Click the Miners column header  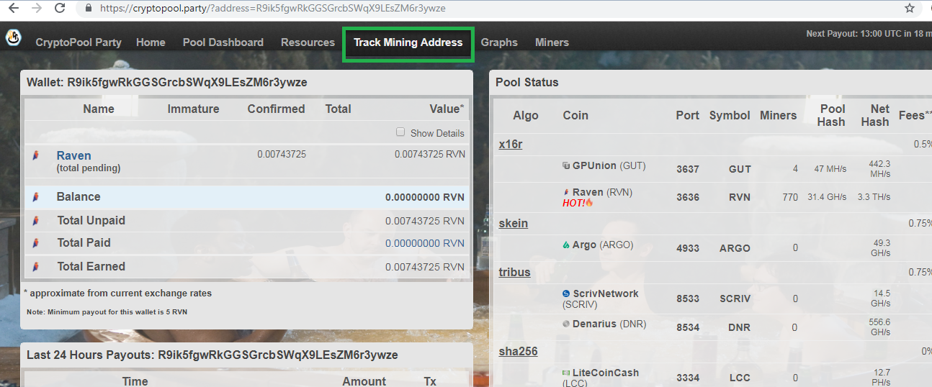coord(778,115)
